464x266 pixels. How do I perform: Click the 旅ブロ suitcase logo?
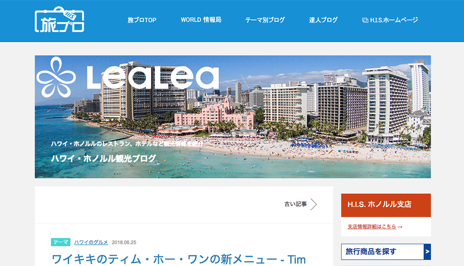(59, 19)
